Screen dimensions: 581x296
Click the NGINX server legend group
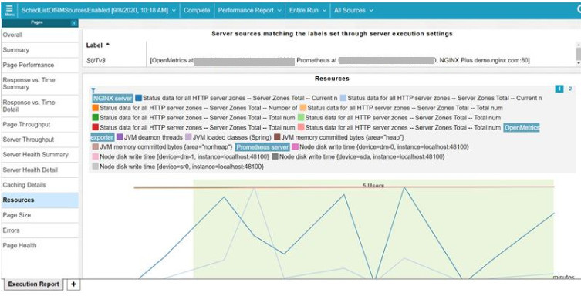click(113, 98)
